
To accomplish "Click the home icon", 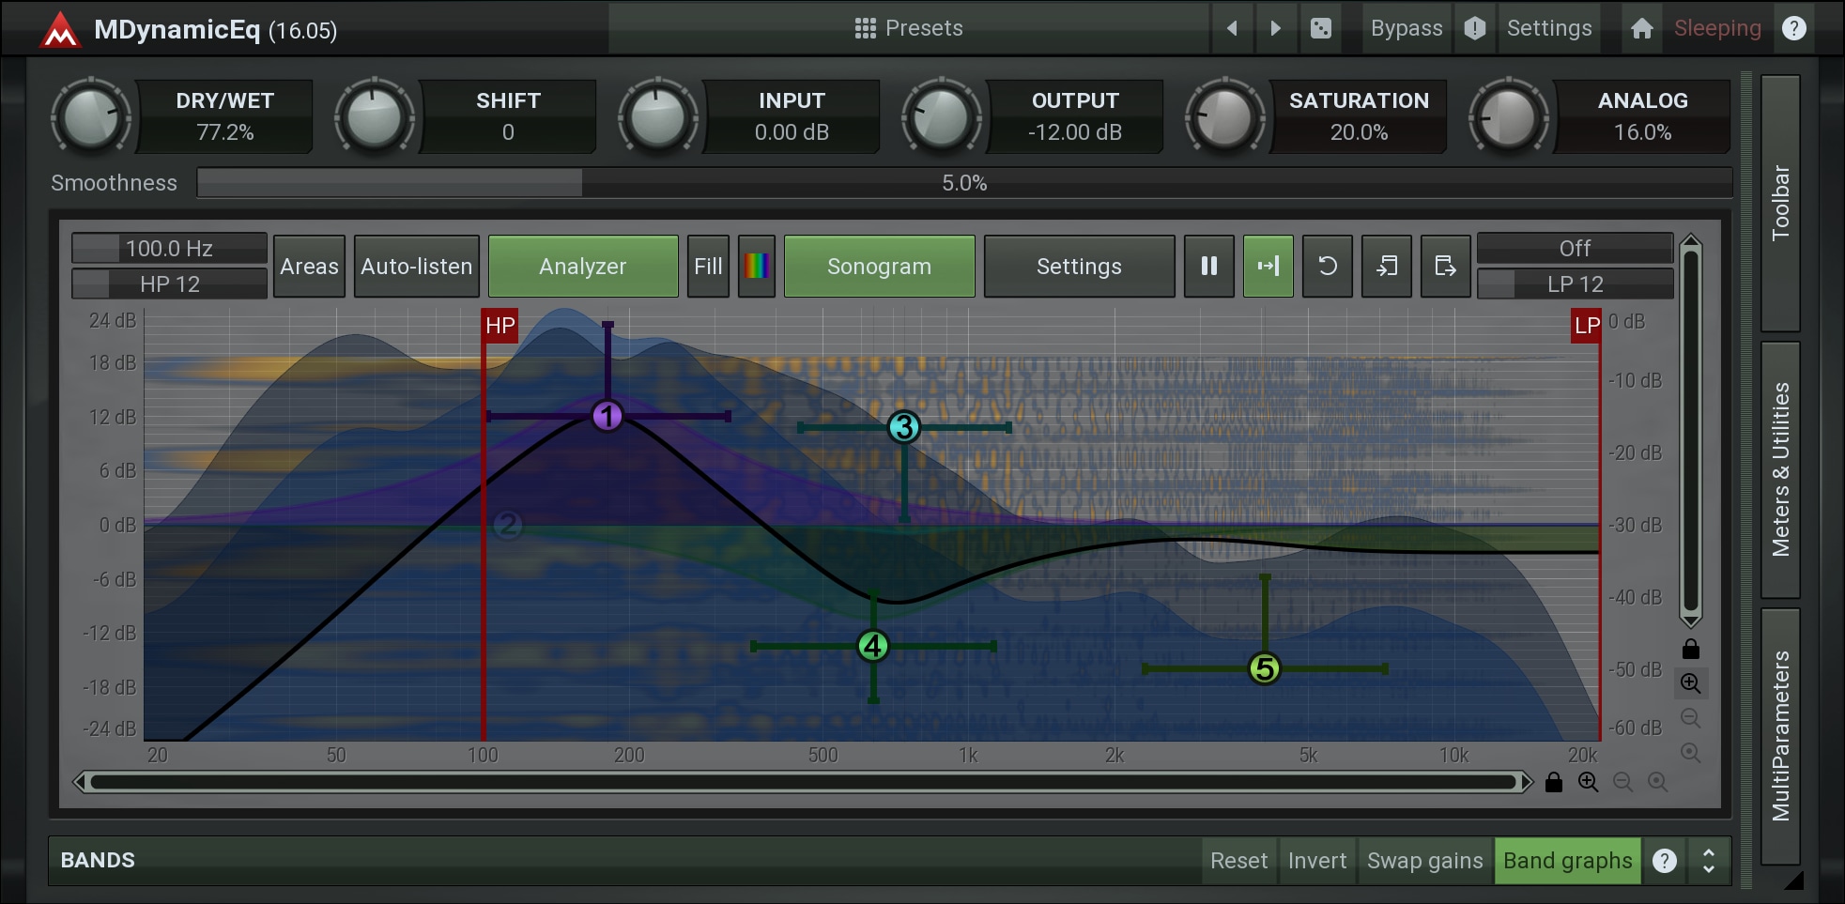I will click(1642, 28).
